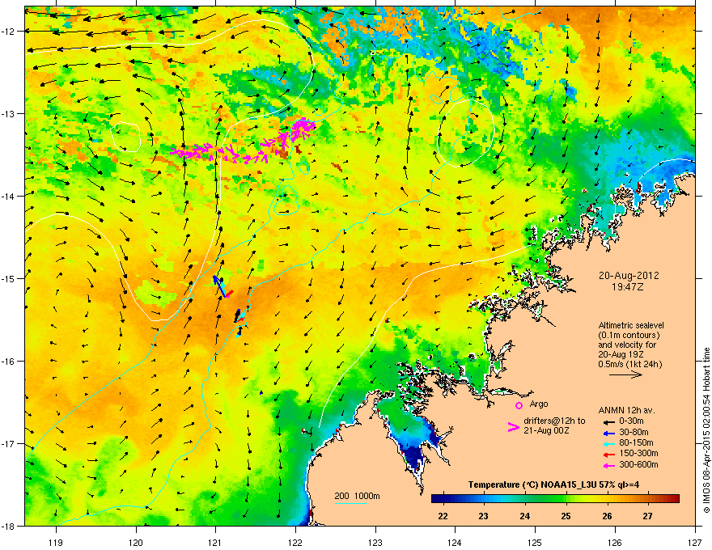This screenshot has height=550, width=712.
Task: Click the longitude axis label 126
Action: [615, 543]
